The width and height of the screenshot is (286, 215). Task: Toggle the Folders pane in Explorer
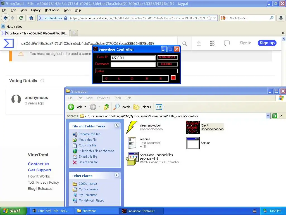(x=142, y=107)
